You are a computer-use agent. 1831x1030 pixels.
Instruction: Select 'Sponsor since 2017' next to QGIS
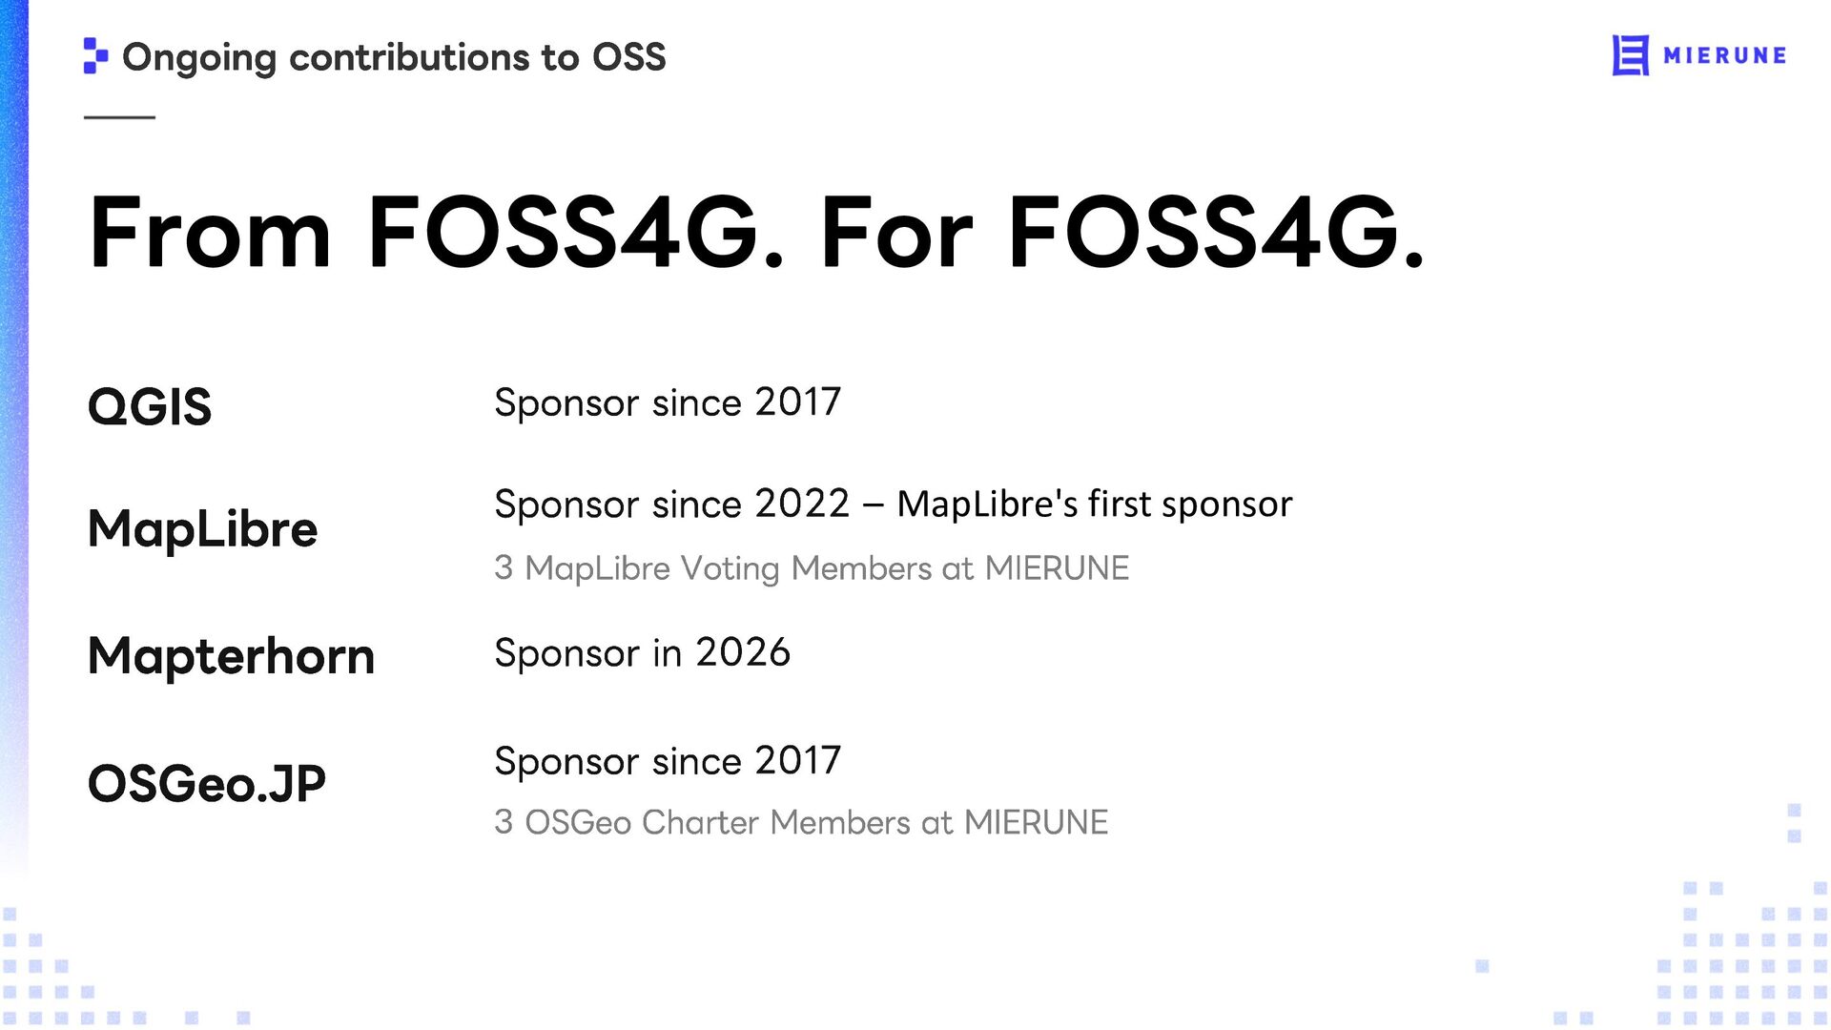pos(668,402)
